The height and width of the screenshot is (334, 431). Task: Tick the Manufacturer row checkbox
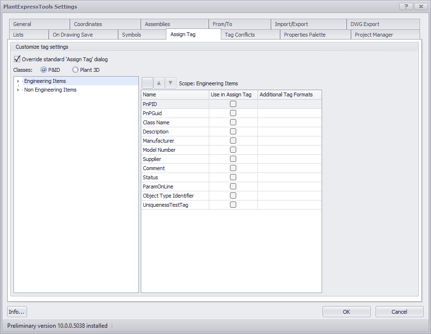(x=233, y=140)
